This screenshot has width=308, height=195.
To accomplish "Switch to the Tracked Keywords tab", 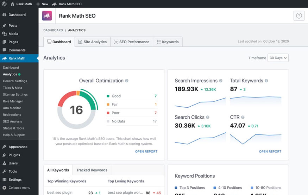I will tap(92, 170).
